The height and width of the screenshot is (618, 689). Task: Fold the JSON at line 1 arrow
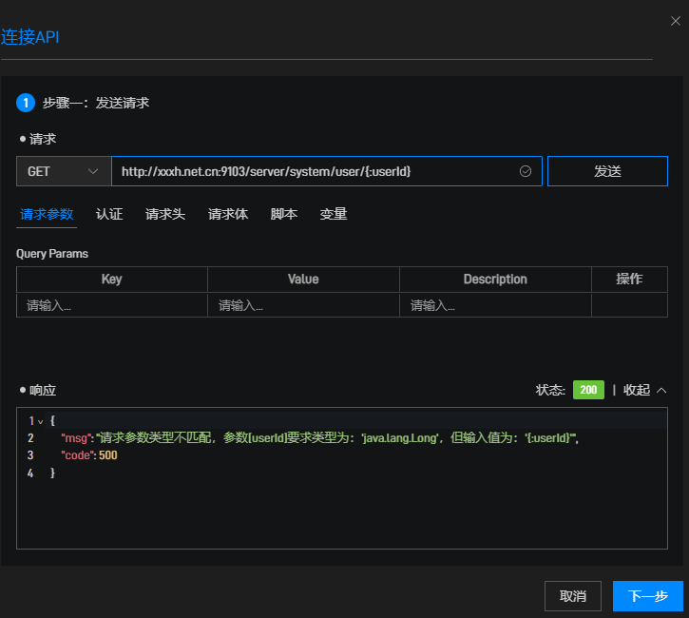(x=40, y=420)
